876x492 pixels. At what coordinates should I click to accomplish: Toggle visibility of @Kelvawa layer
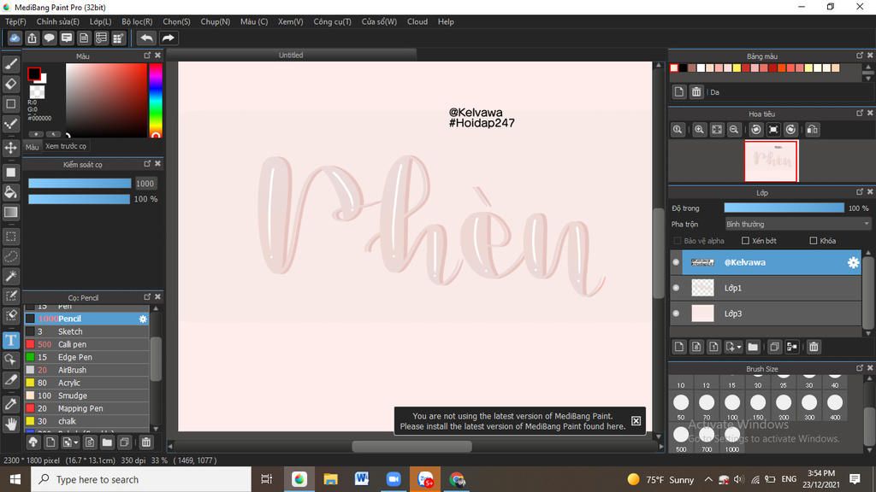tap(676, 262)
